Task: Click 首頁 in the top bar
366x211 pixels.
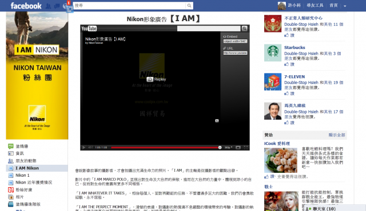Action: (x=333, y=5)
